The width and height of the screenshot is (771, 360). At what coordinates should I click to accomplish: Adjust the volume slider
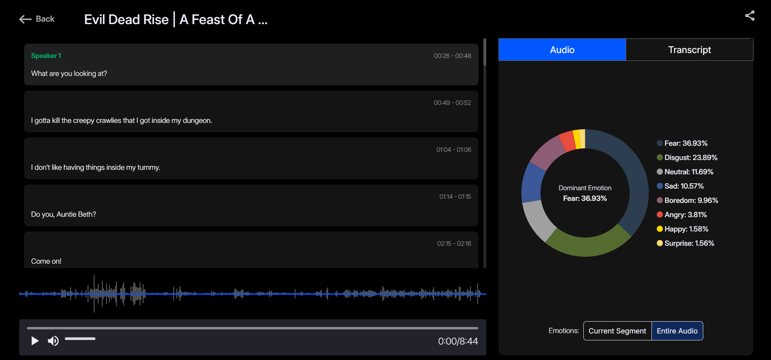click(x=80, y=338)
